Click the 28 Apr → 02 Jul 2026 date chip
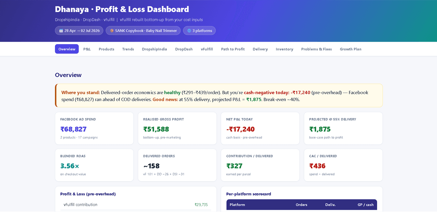The width and height of the screenshot is (437, 212). click(79, 31)
